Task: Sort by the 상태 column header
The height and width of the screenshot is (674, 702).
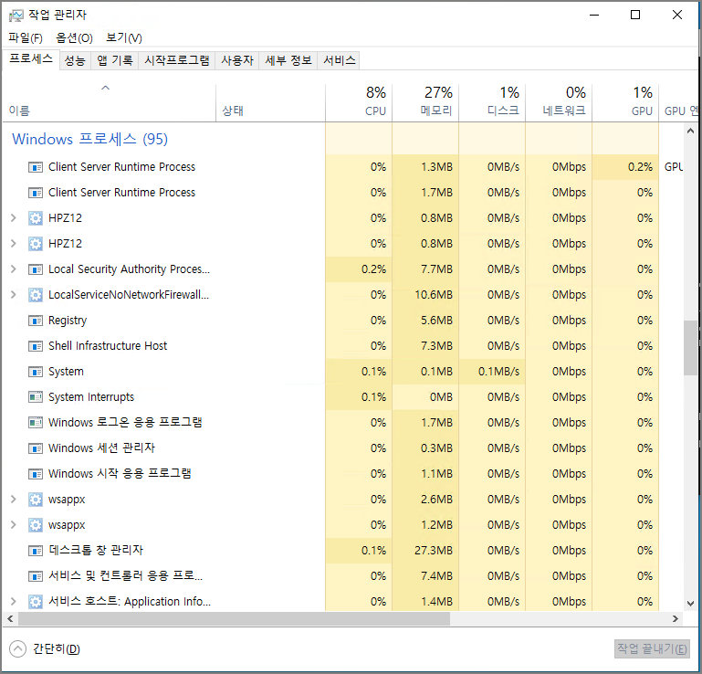Action: [x=270, y=104]
